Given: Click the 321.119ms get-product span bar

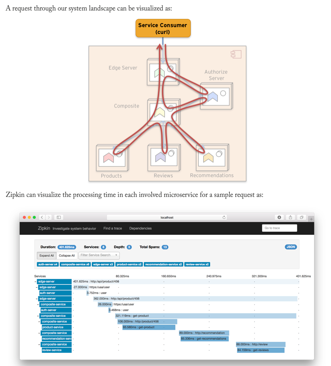Looking at the screenshot, I should (206, 316).
